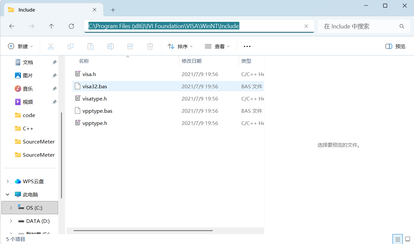Go back to the previous folder
Screen dimensions: 414x244
tap(12, 26)
